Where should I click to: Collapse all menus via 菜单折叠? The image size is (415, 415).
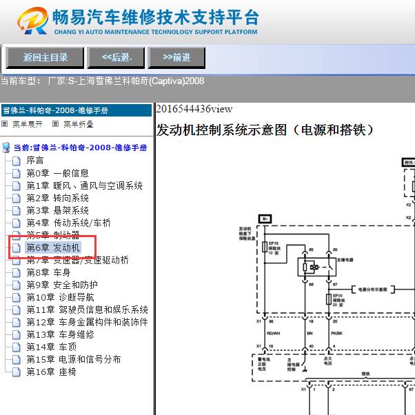(79, 124)
